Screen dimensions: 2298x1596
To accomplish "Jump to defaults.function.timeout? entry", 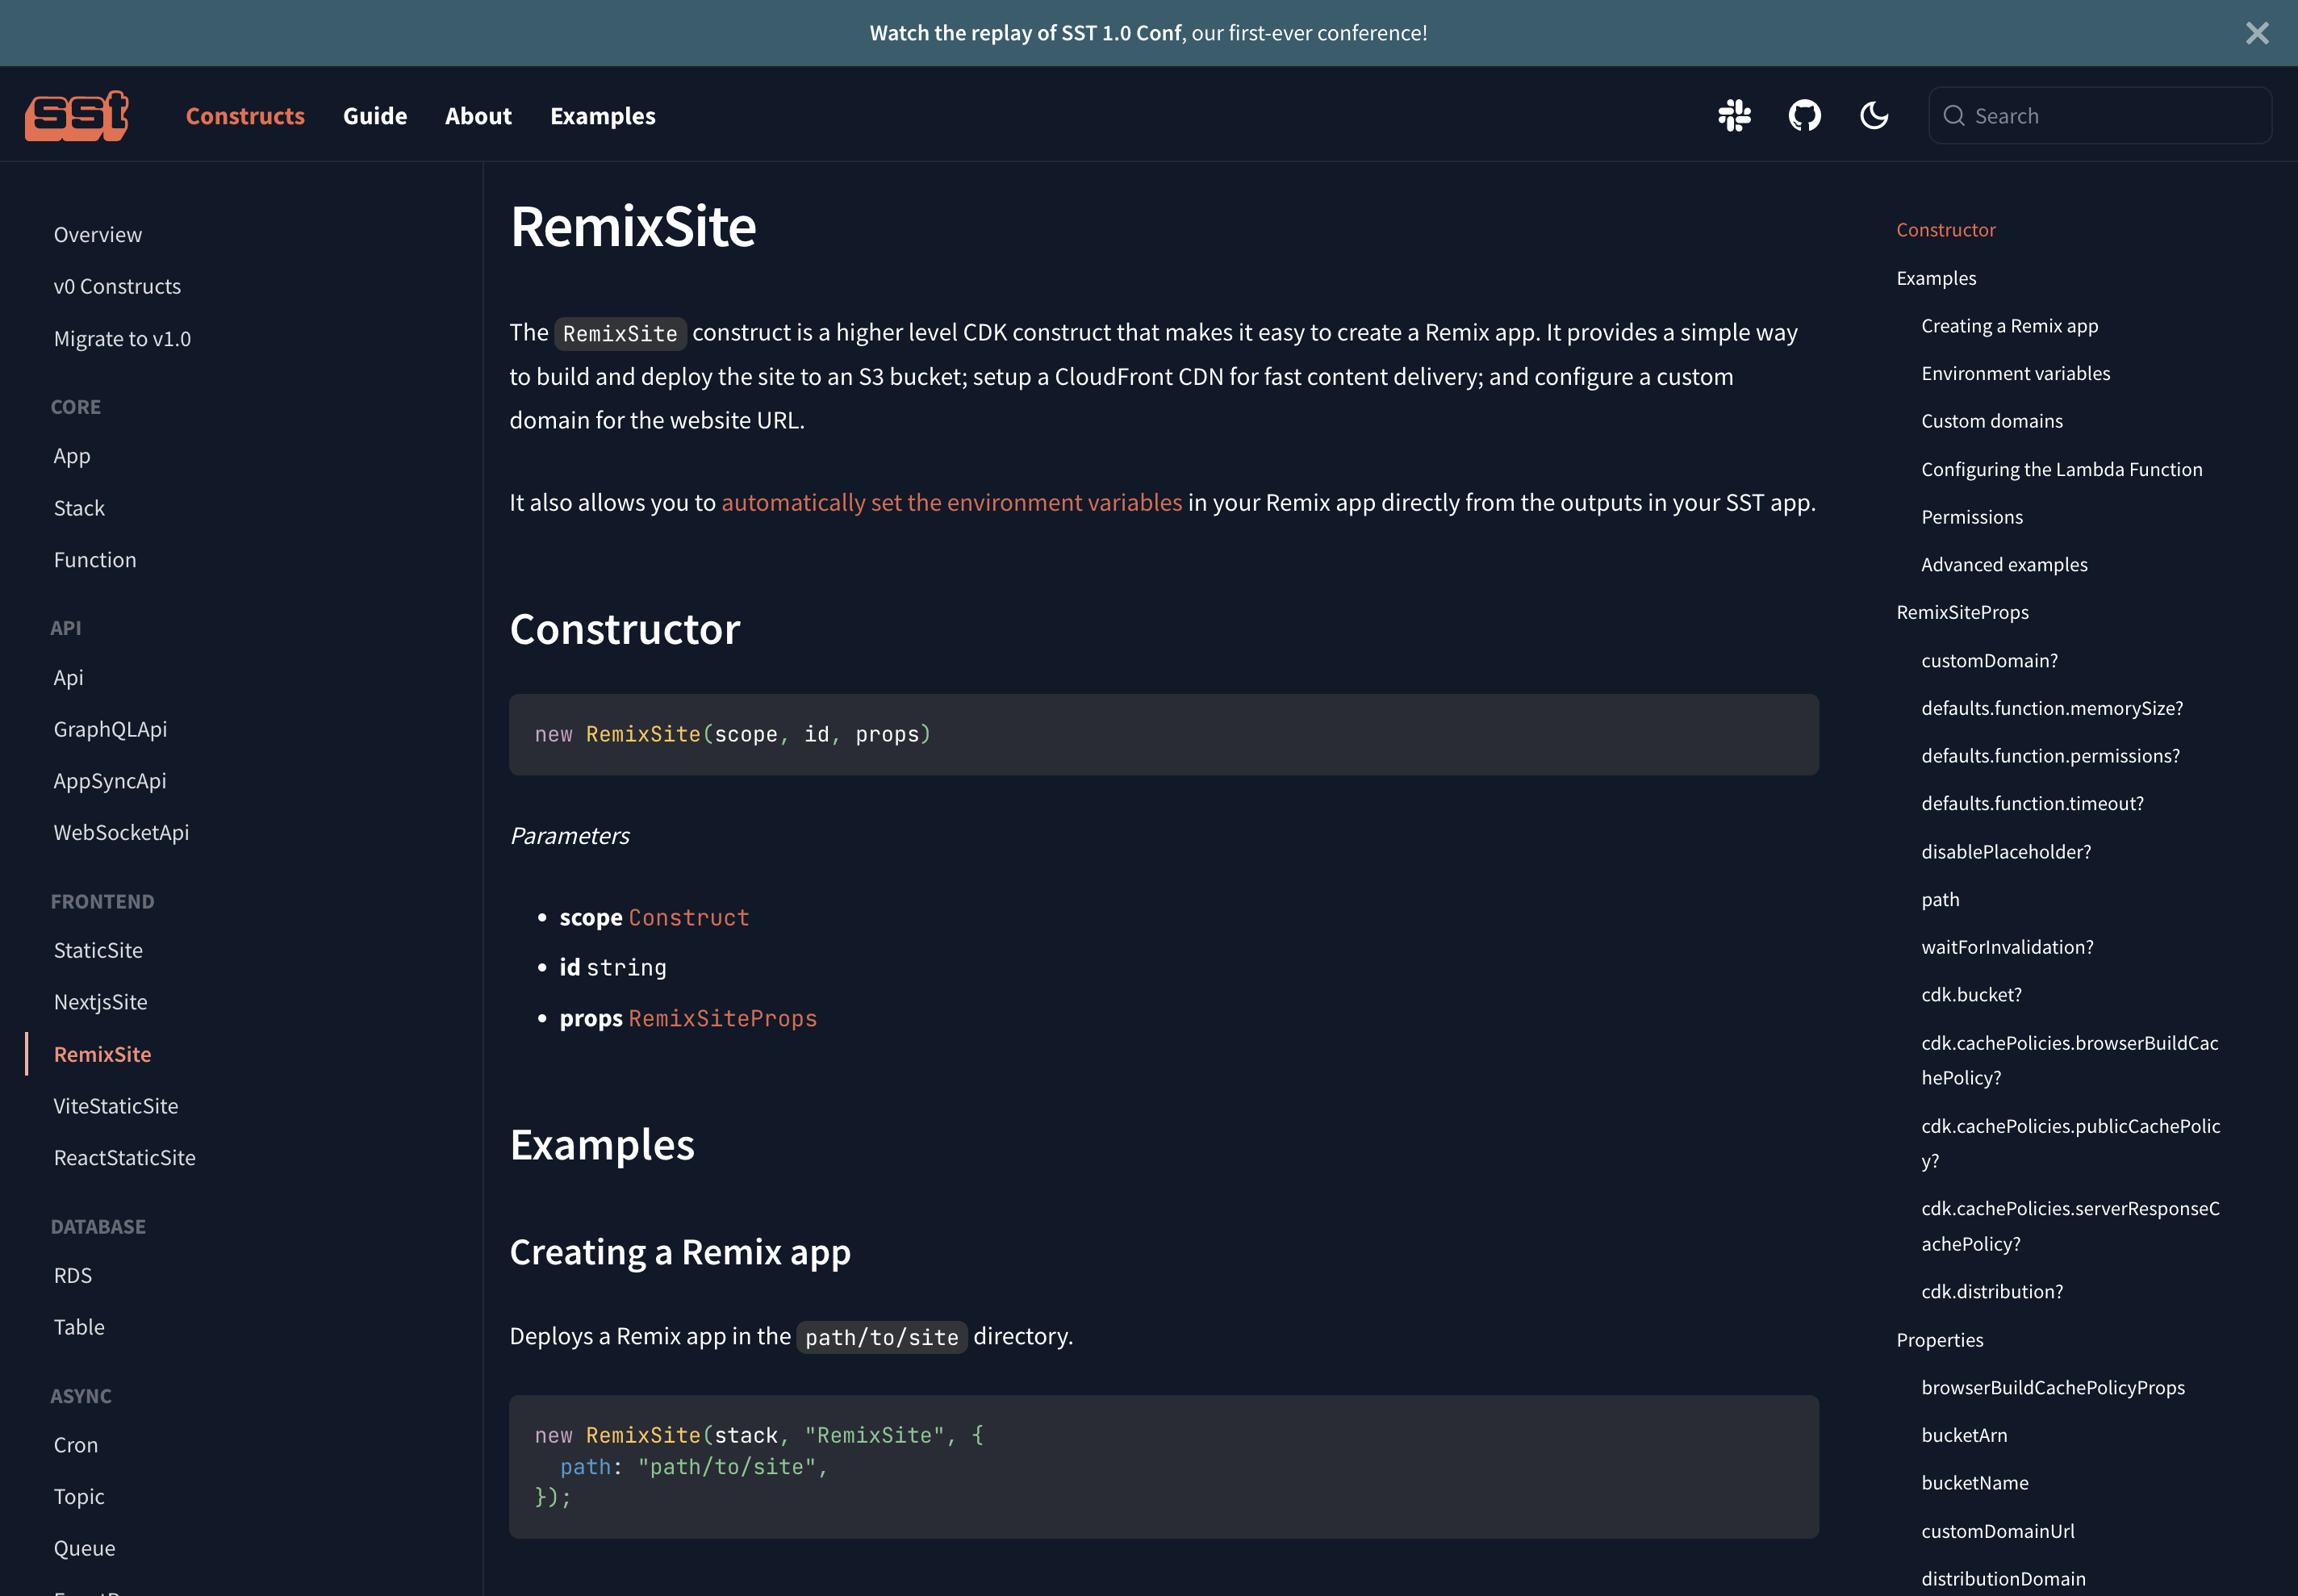I will [2032, 804].
